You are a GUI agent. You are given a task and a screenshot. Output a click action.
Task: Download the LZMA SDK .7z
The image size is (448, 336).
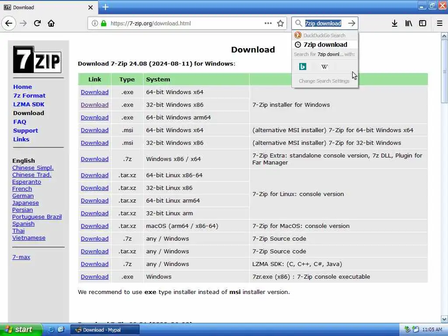pos(94,264)
